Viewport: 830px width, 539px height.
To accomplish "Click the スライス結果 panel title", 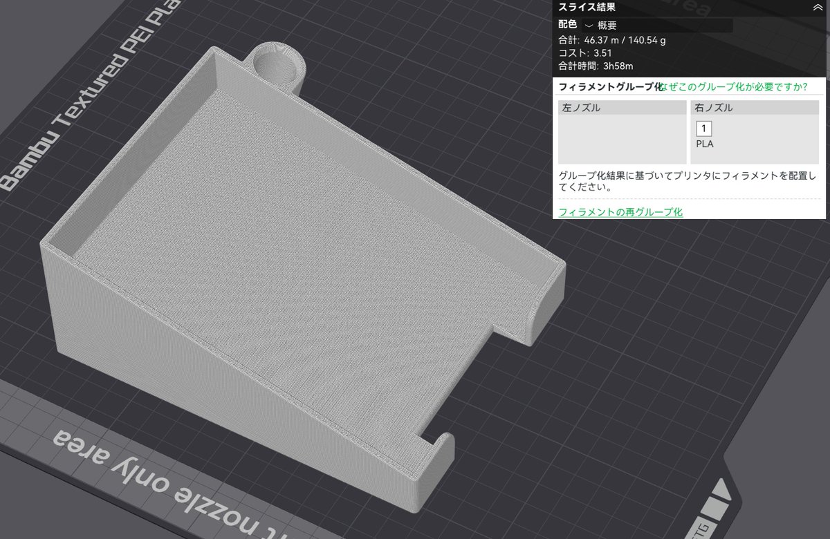I will [587, 7].
